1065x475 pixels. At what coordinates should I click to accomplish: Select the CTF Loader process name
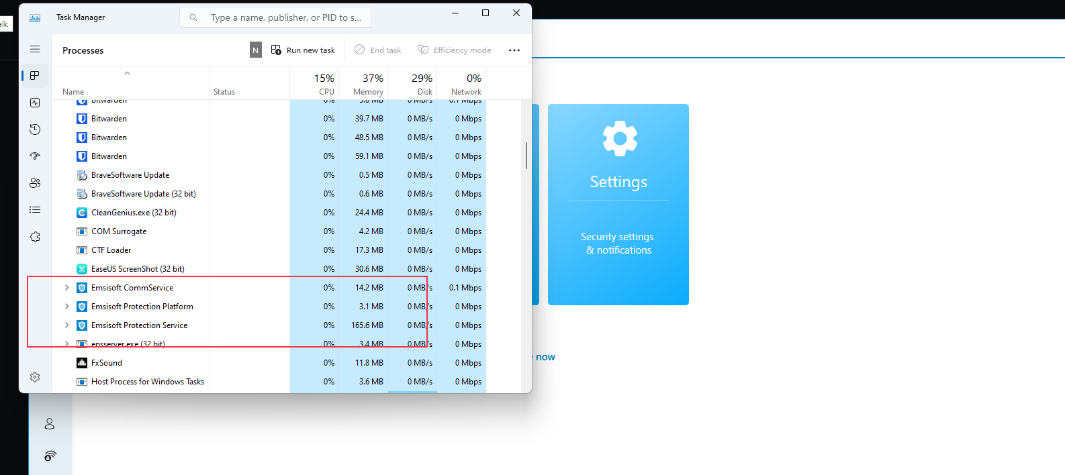click(111, 250)
